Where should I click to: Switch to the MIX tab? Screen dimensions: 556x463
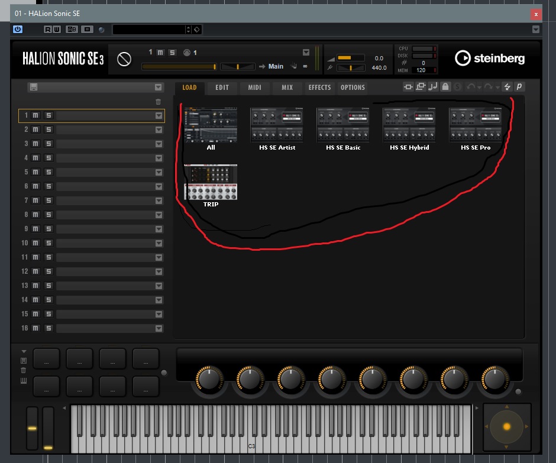(x=287, y=88)
